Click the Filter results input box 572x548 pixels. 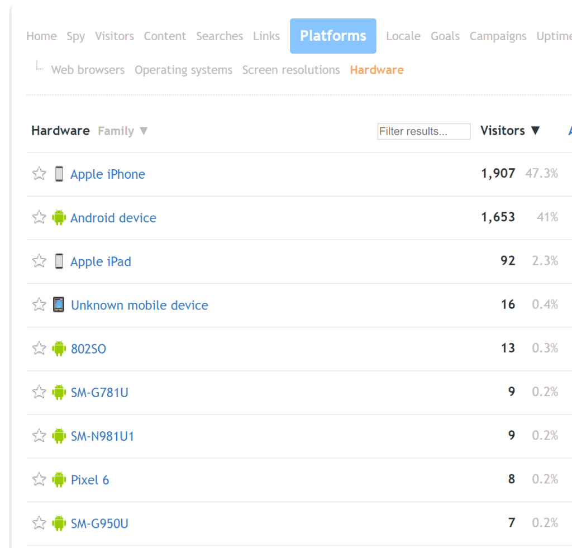point(423,131)
